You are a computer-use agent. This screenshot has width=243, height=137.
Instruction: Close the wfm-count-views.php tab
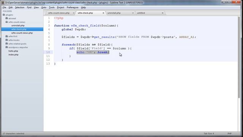pyautogui.click(x=74, y=13)
